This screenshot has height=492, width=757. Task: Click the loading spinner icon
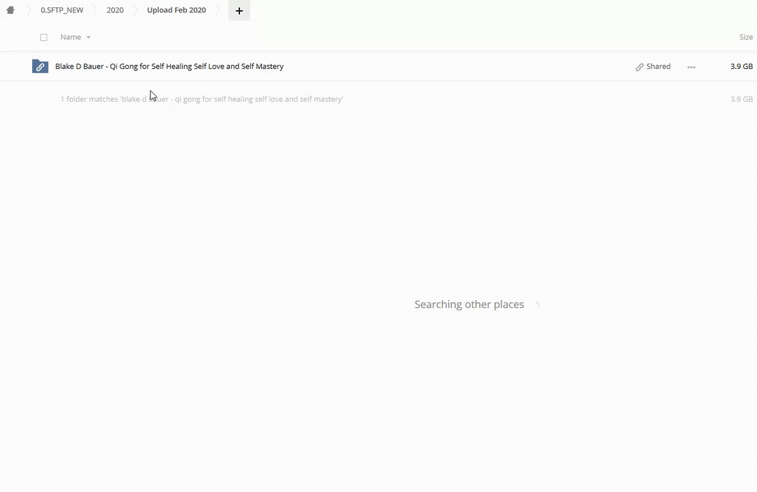click(x=537, y=305)
